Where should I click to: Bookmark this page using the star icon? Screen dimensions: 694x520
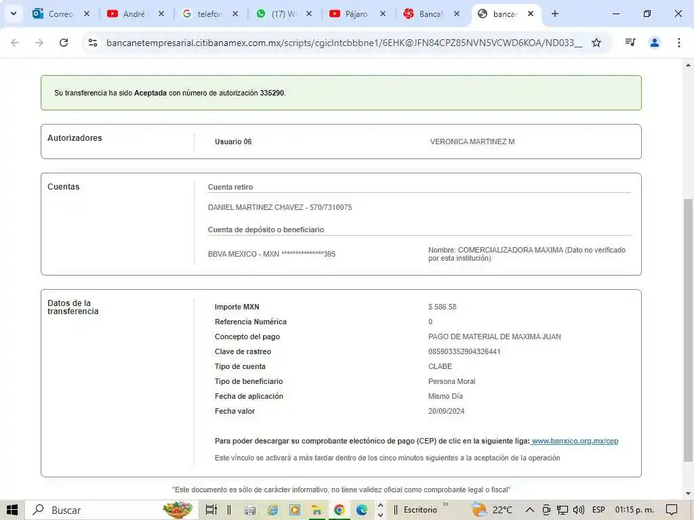click(596, 43)
